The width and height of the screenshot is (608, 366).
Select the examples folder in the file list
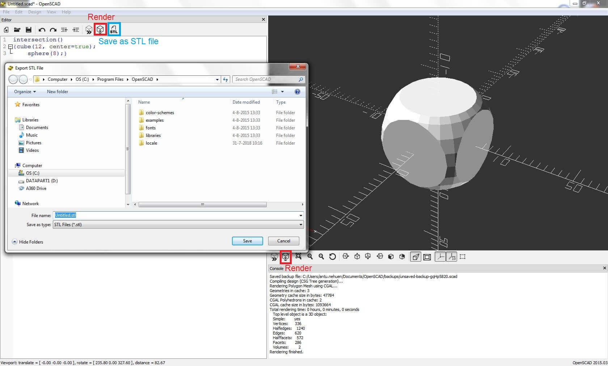[x=155, y=120]
